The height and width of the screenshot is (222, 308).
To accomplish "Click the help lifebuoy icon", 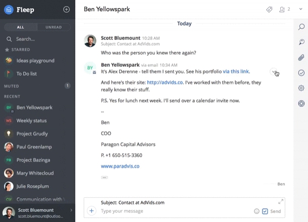I will click(301, 104).
